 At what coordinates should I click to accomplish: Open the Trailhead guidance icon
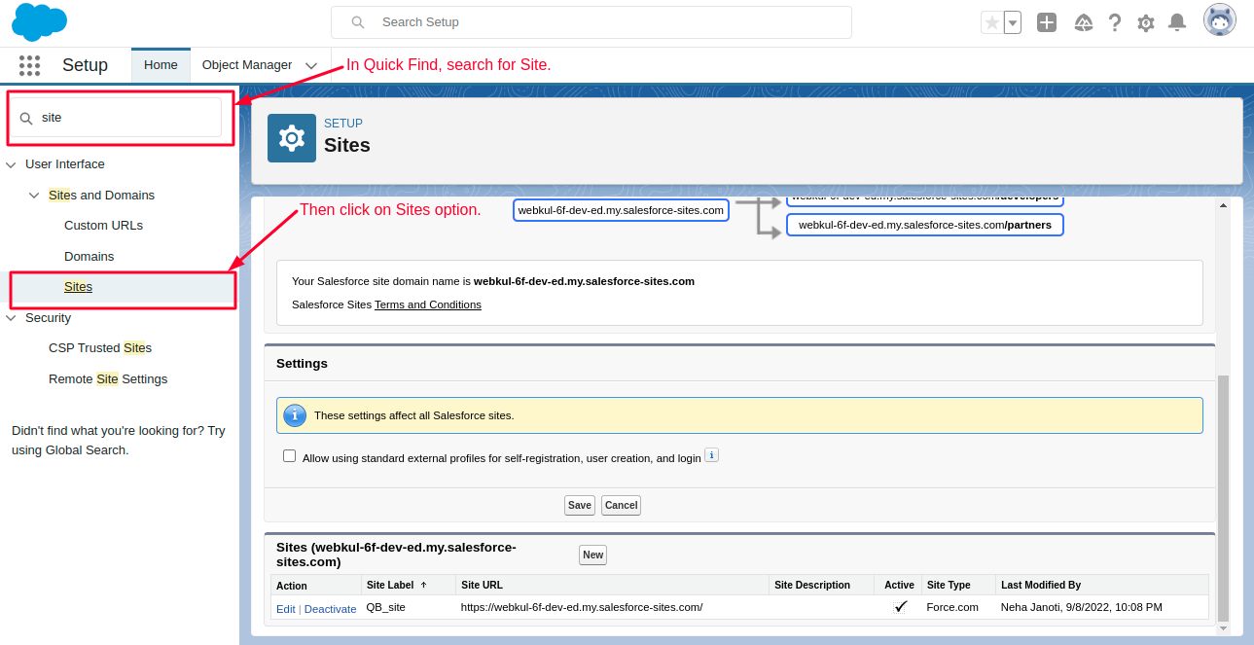tap(1083, 22)
